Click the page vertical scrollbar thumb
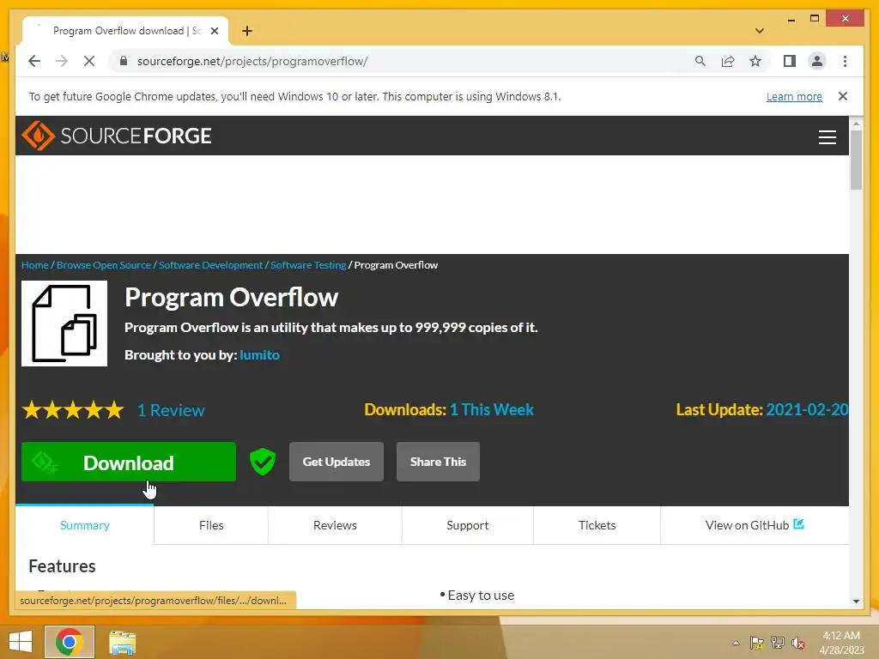Screen dimensions: 879x659 click(x=856, y=160)
